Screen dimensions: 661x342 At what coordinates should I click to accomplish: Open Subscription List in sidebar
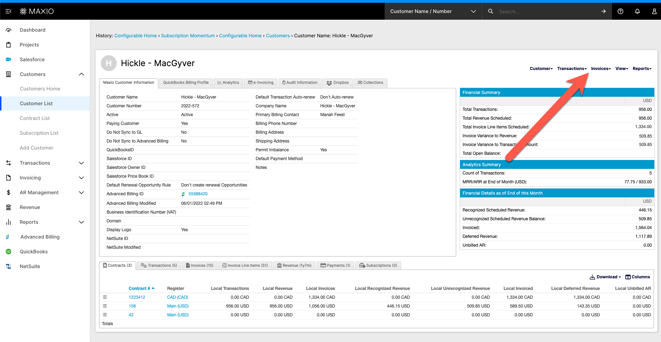tap(39, 133)
